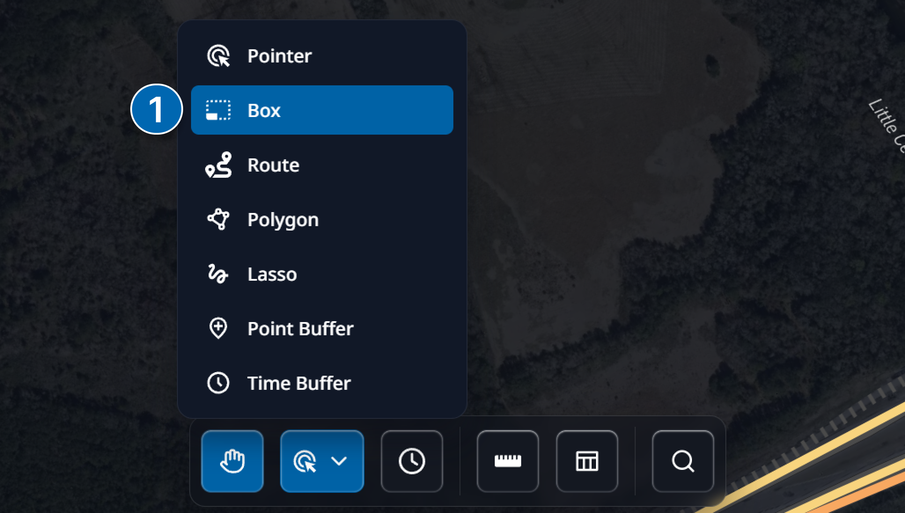
Task: Click the Lasso label text
Action: (272, 274)
